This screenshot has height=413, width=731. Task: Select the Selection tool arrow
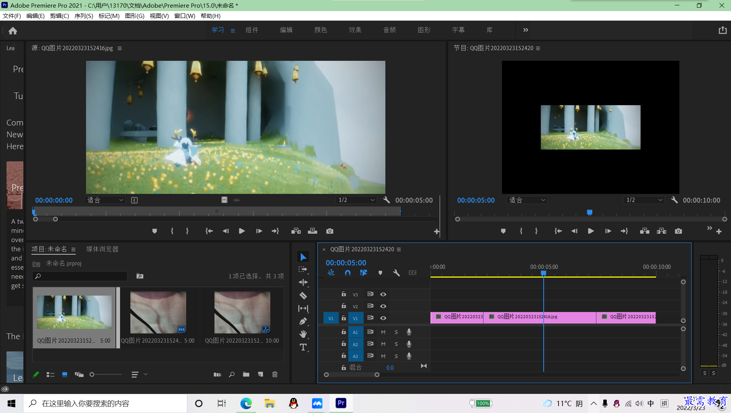click(x=303, y=257)
